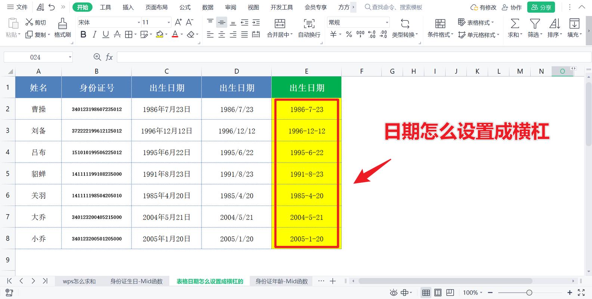Increase decimal places
This screenshot has width=592, height=299.
point(372,35)
